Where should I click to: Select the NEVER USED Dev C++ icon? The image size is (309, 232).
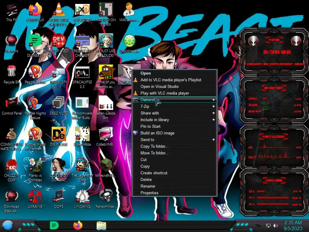[x=59, y=43]
